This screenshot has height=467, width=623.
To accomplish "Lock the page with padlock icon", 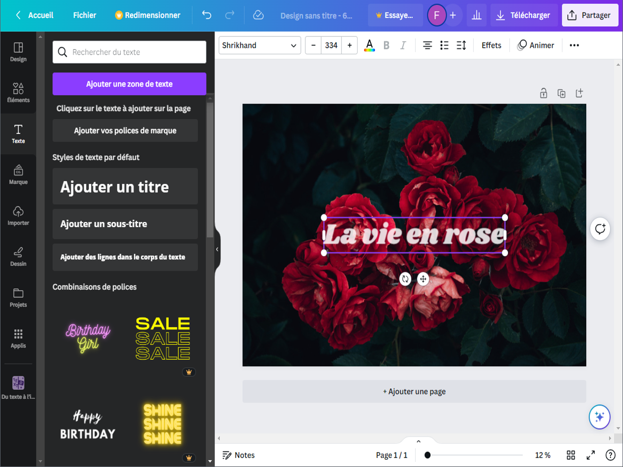I will (543, 93).
